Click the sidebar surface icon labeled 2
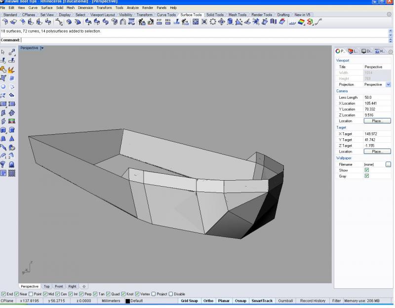 (11, 156)
